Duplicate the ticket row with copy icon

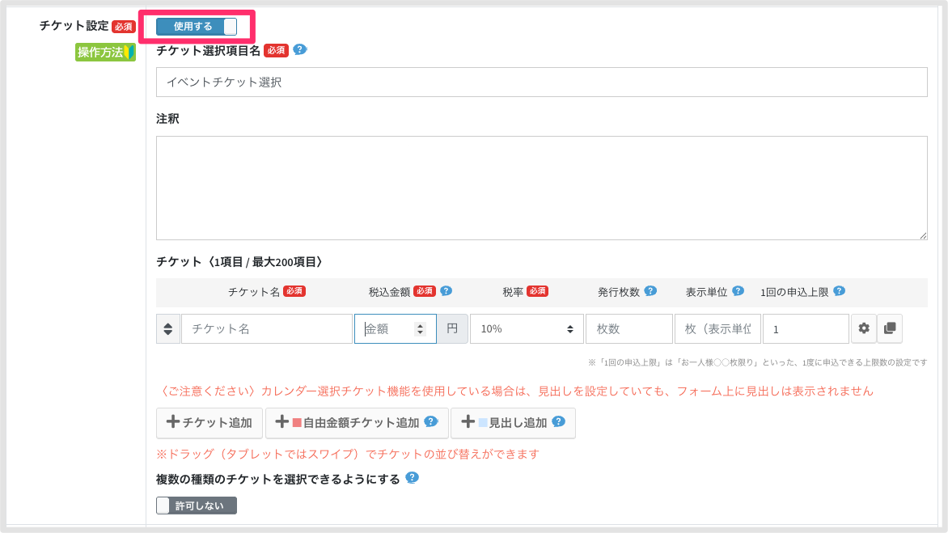[890, 328]
